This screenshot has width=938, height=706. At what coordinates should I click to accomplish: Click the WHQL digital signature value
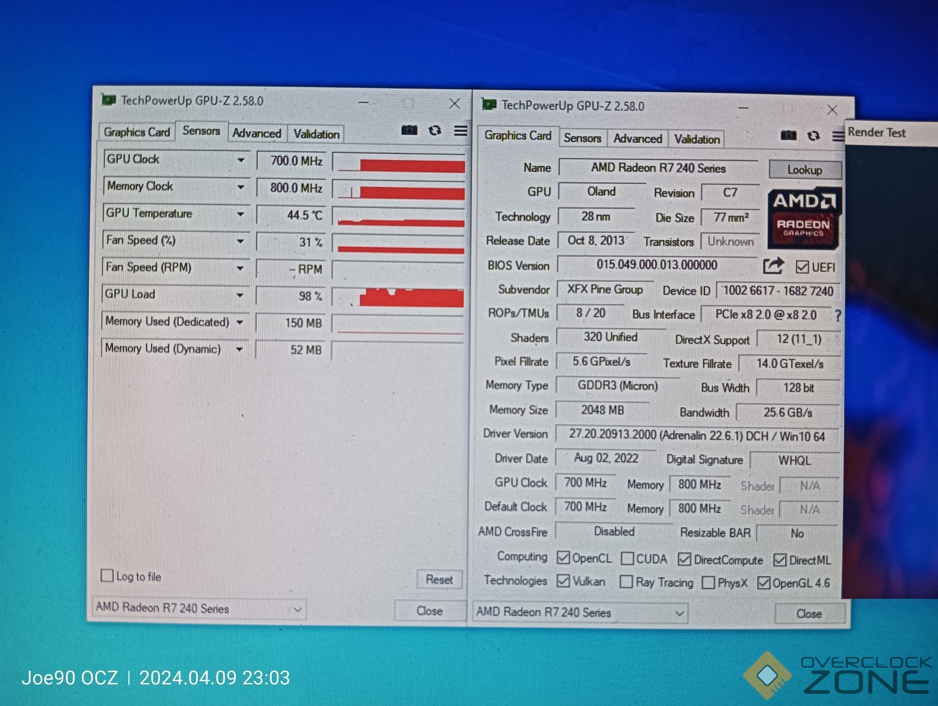tap(794, 461)
